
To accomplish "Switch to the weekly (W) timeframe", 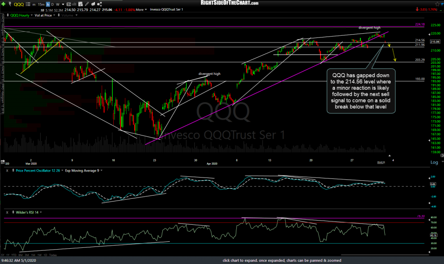I will click(58, 4).
